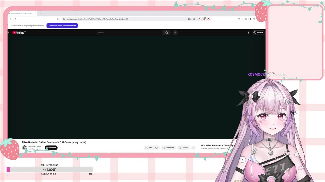Click the Guardar save button

183,148
